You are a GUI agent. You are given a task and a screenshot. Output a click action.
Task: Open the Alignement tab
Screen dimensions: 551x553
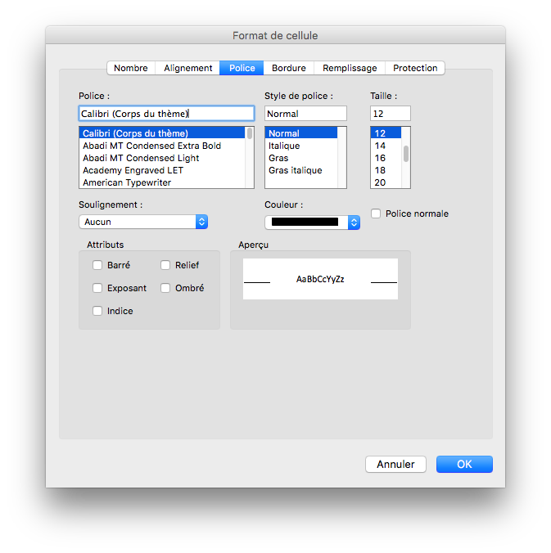tap(188, 68)
